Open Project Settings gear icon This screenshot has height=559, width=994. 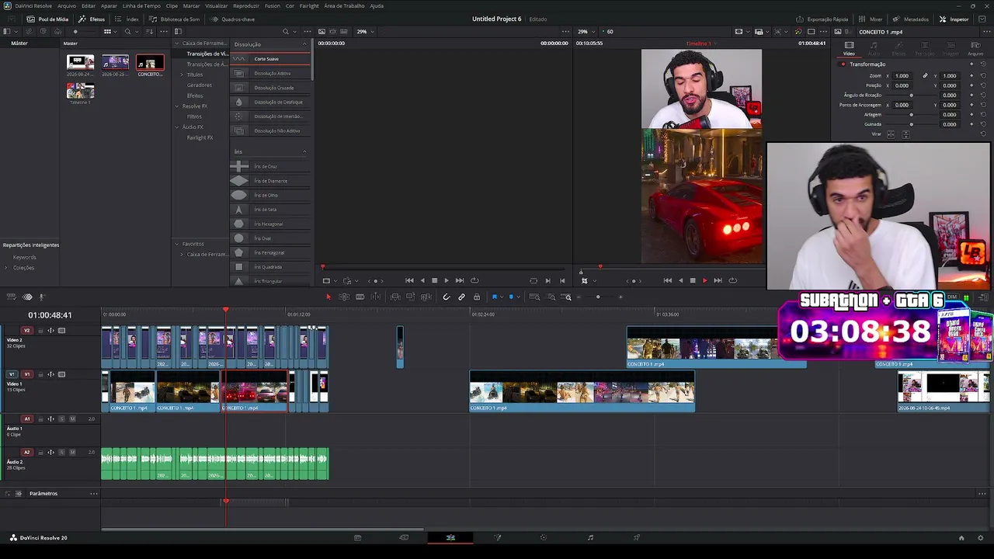tap(981, 537)
